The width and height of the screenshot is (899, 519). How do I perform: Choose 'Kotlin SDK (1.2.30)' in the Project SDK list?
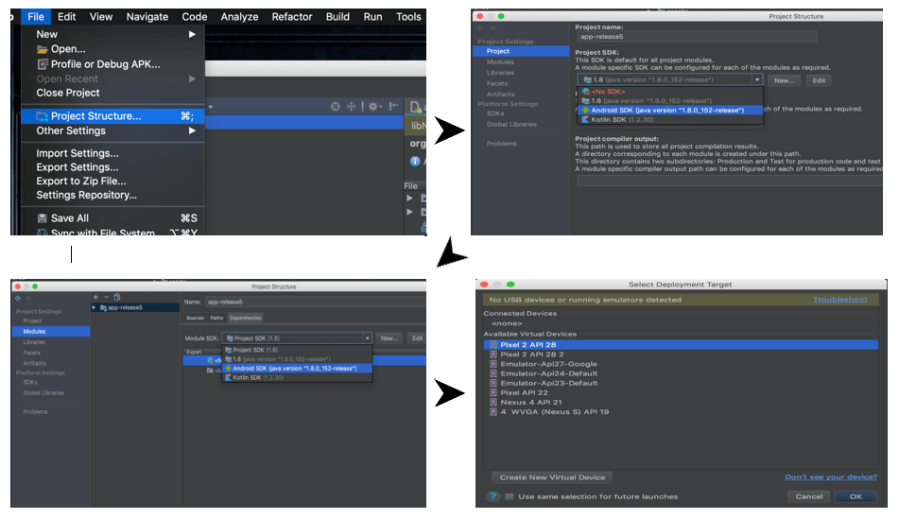669,119
